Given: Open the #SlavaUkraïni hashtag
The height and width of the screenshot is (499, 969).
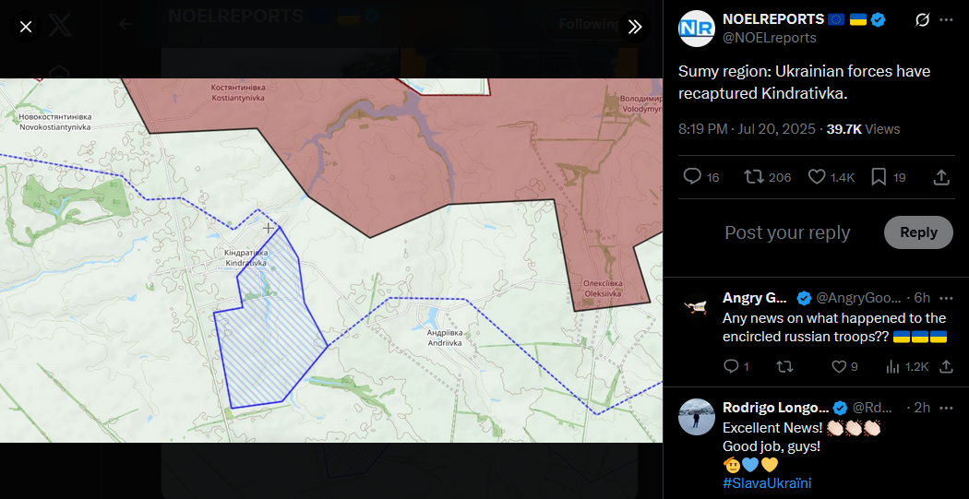Looking at the screenshot, I should pos(767,483).
